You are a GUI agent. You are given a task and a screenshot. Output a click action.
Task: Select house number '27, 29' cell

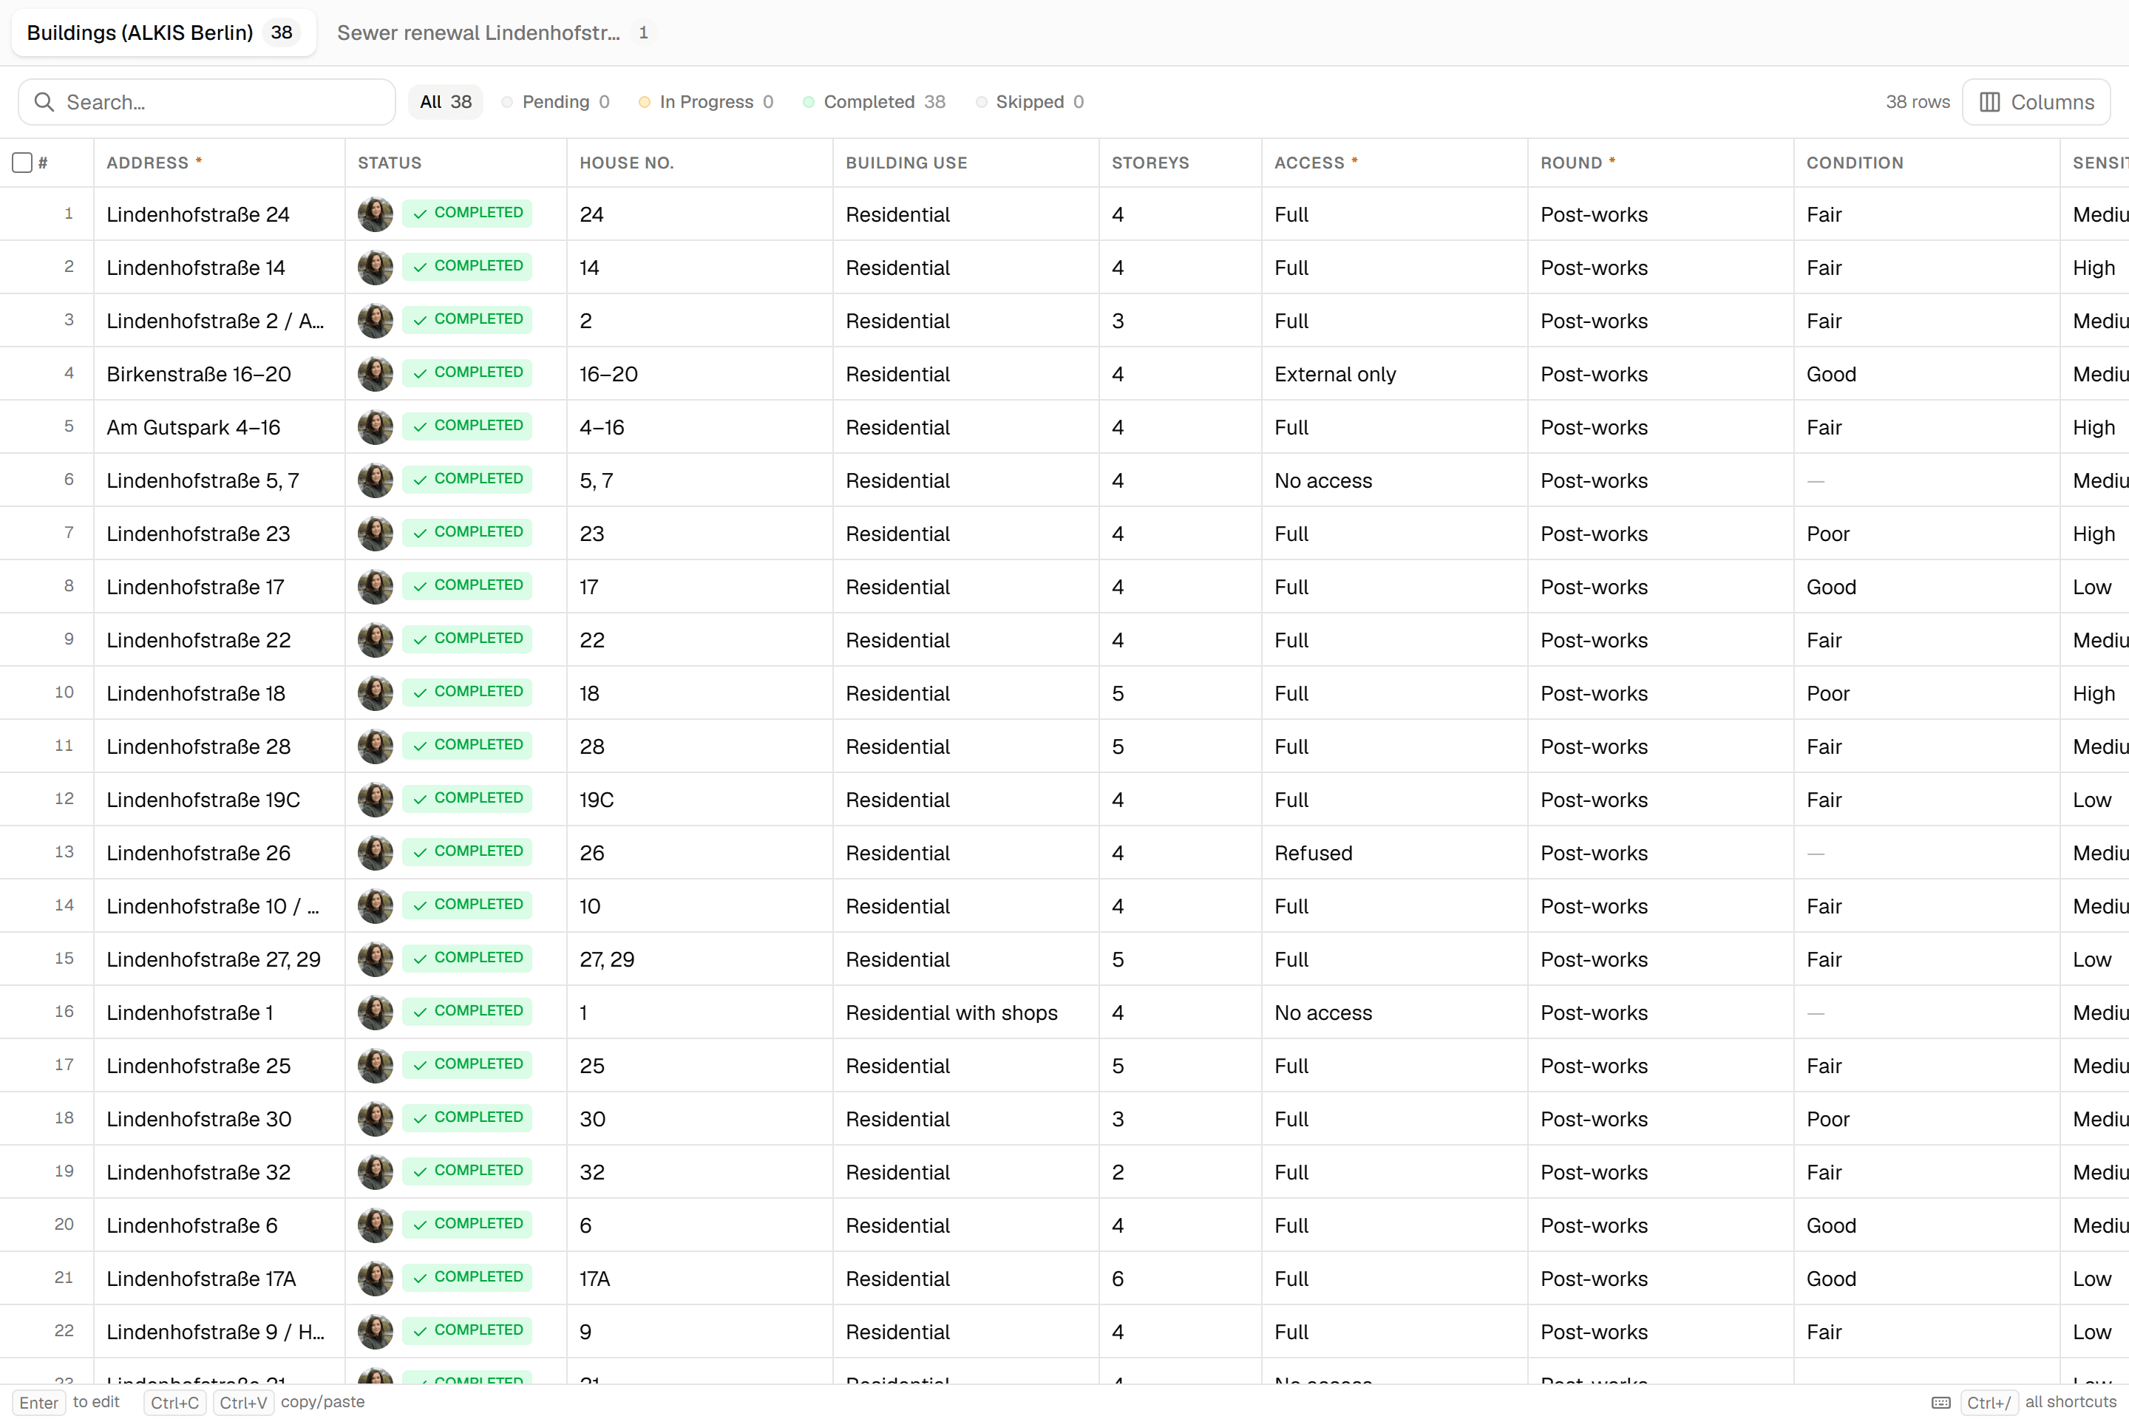point(700,959)
